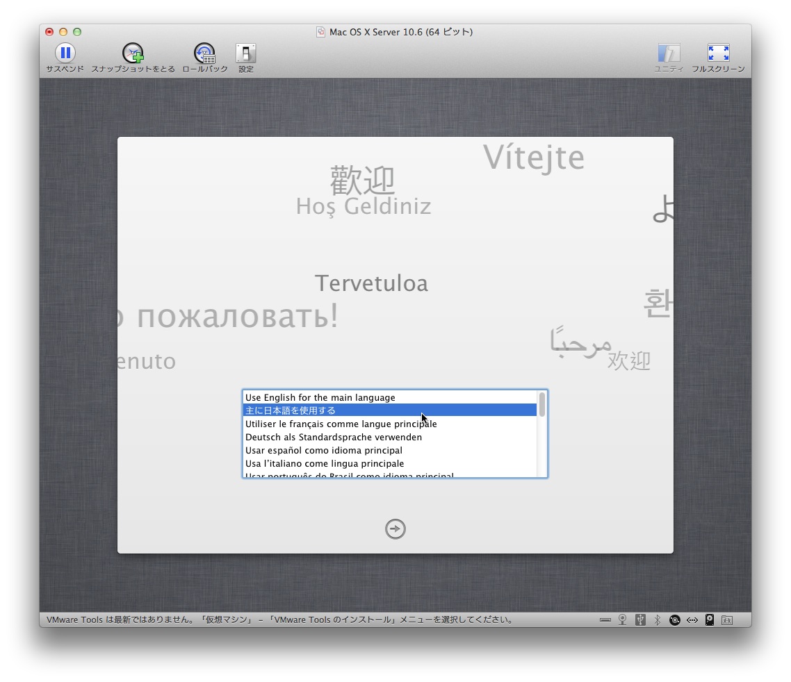
Task: Choose 'Usa l'italiano come lingua principale'
Action: pos(389,463)
